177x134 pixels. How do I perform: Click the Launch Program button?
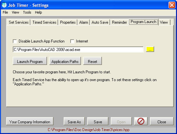pos(30,61)
